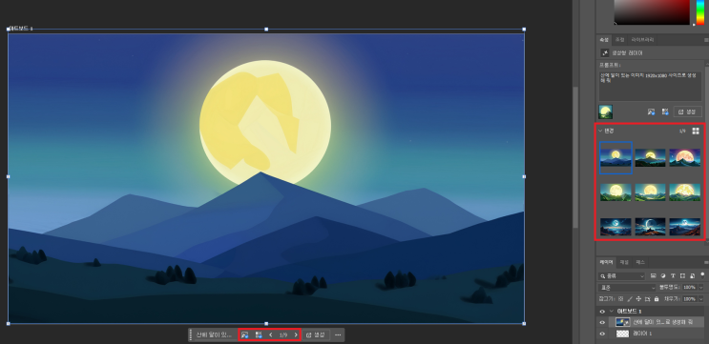This screenshot has width=709, height=344.
Task: Click style effects icon in contextual task bar
Action: click(259, 335)
